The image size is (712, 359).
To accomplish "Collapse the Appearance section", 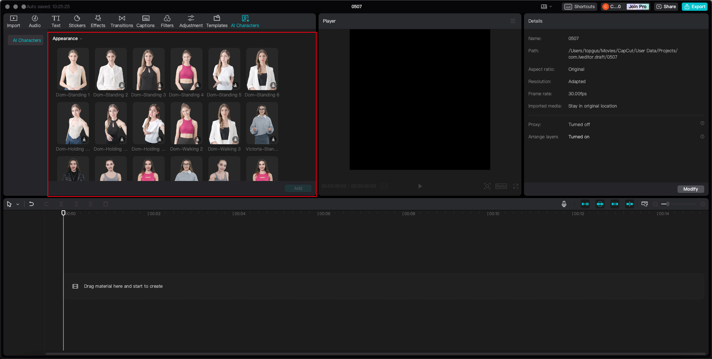I will tap(80, 39).
